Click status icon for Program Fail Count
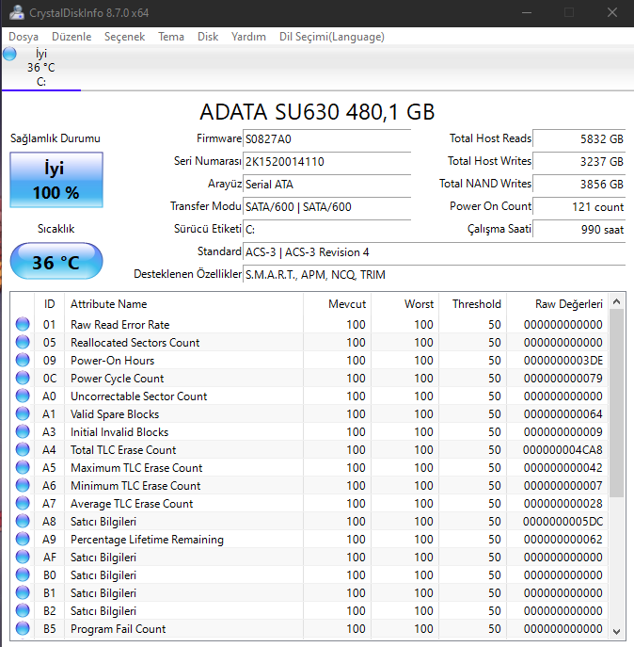The width and height of the screenshot is (634, 647). (23, 628)
